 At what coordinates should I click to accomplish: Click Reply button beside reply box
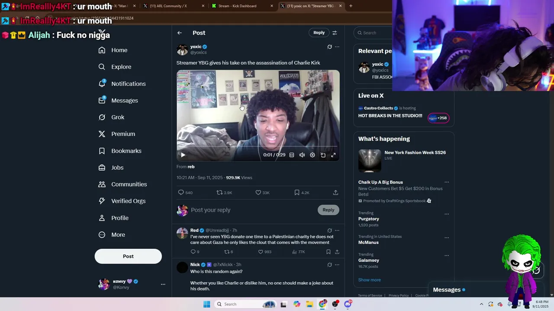329,210
